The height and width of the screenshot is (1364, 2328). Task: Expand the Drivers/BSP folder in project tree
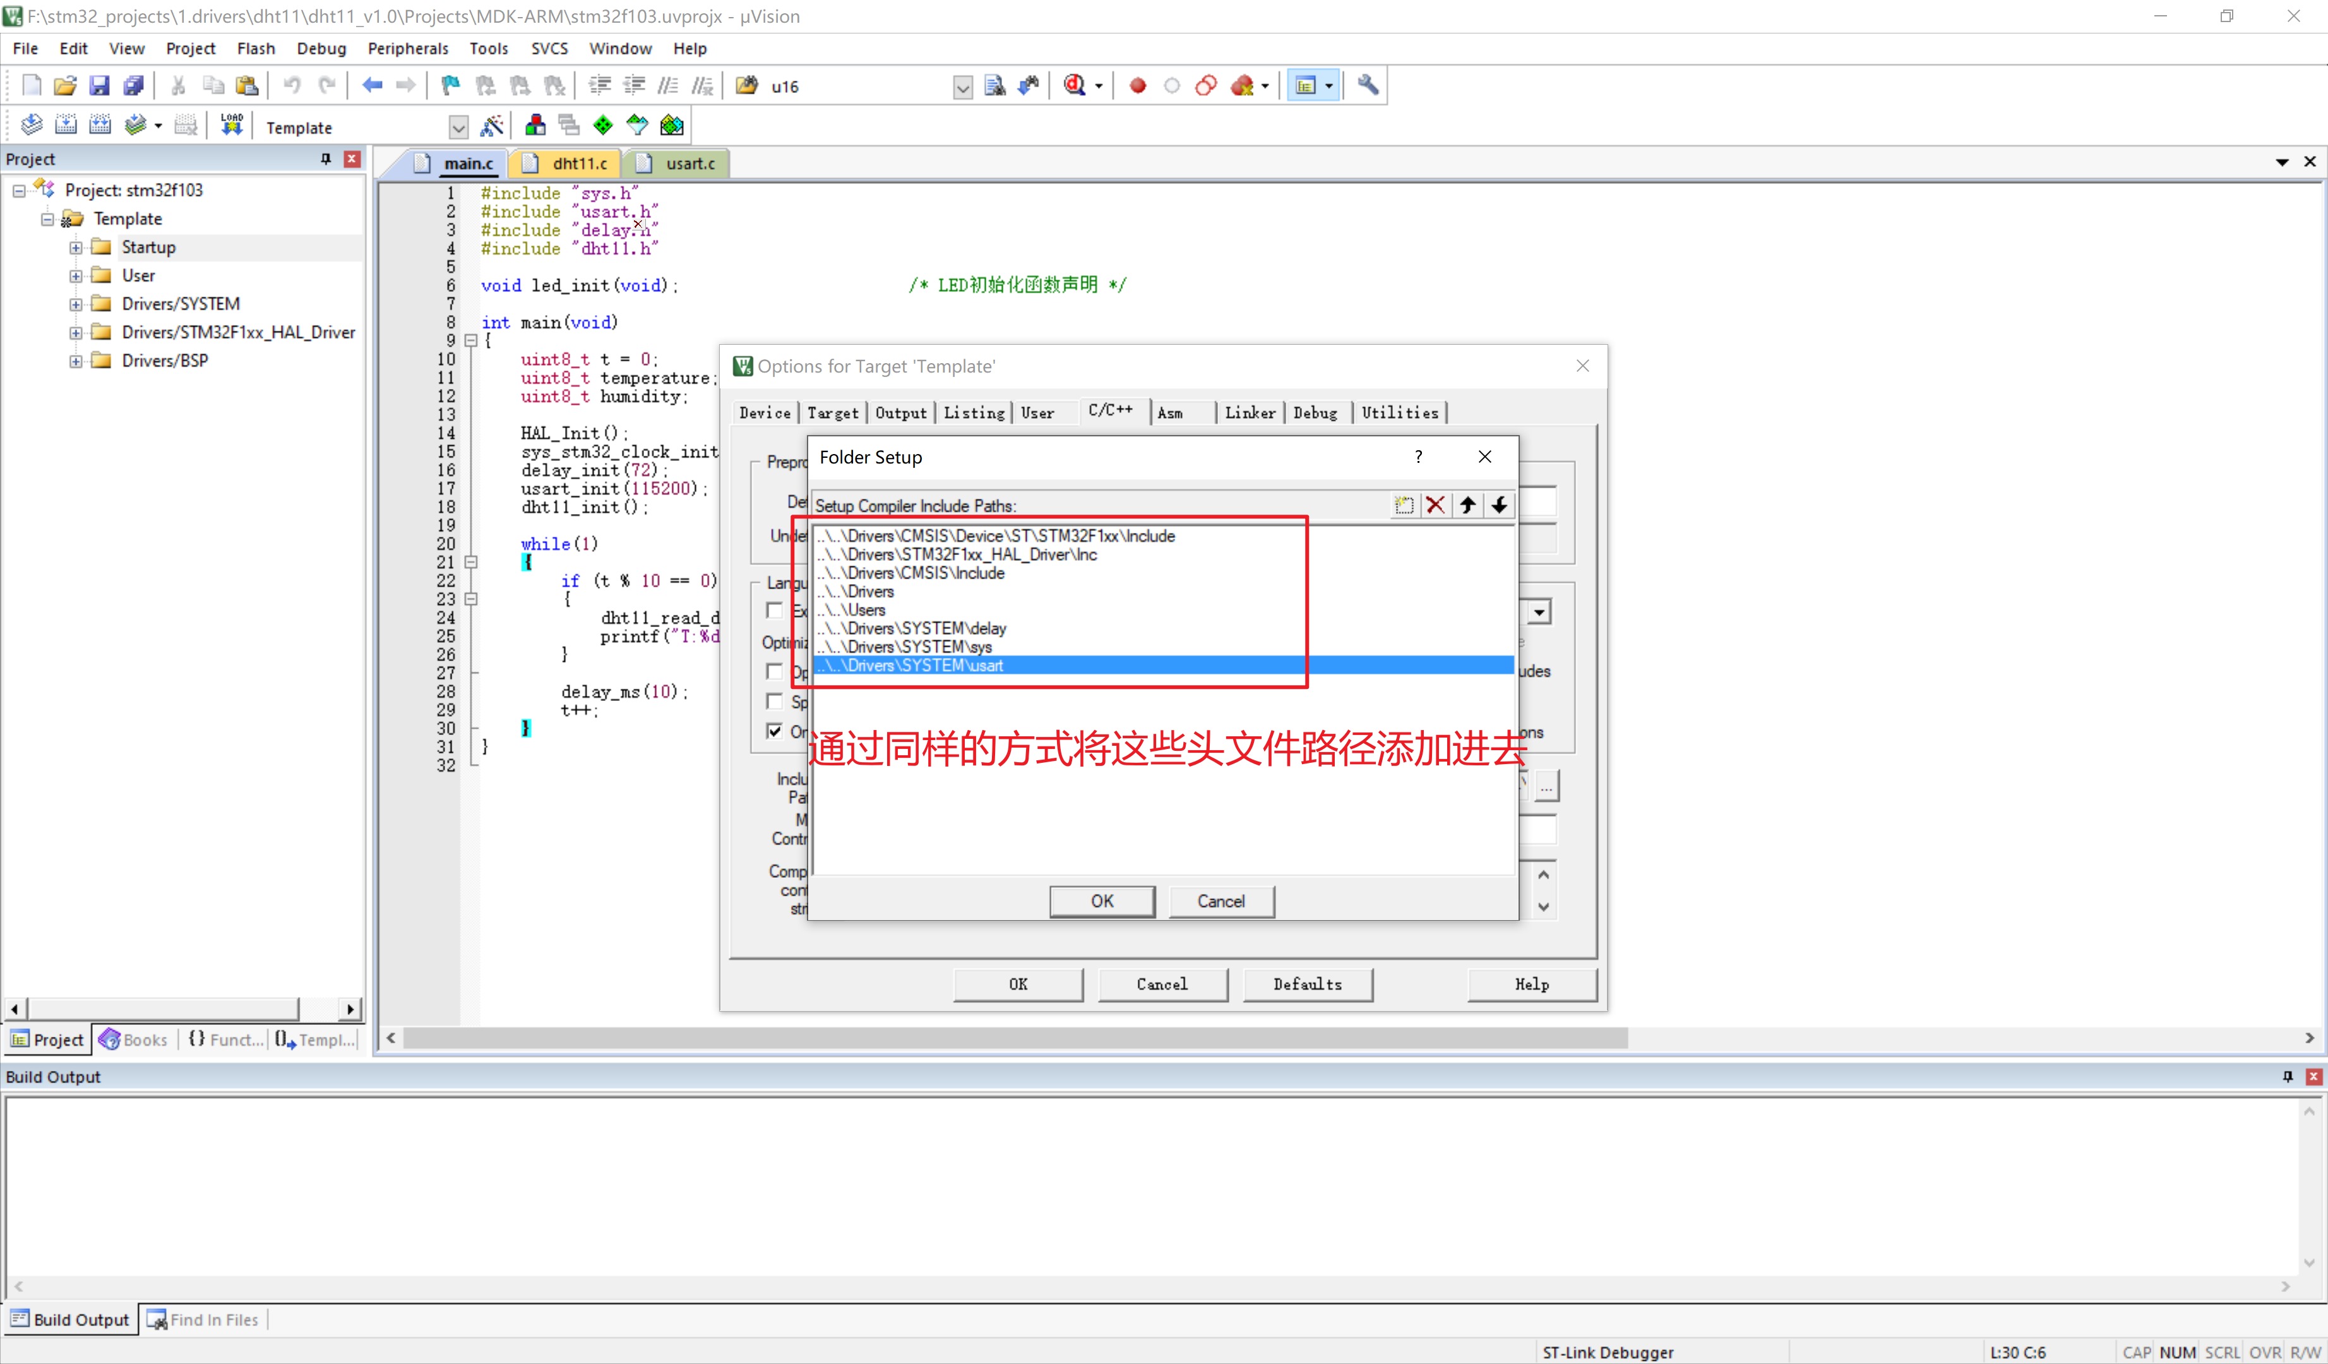click(x=76, y=361)
